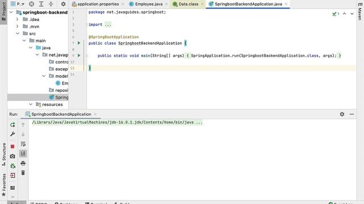Screen dimensions: 364x204
Task: Close the SpringbootBackendApplication run tab
Action: (95, 114)
